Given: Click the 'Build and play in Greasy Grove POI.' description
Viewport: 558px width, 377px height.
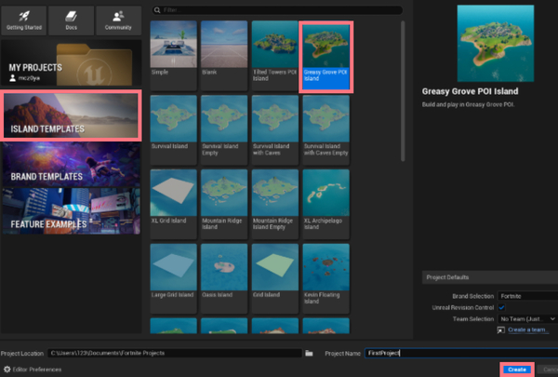Looking at the screenshot, I should [468, 104].
